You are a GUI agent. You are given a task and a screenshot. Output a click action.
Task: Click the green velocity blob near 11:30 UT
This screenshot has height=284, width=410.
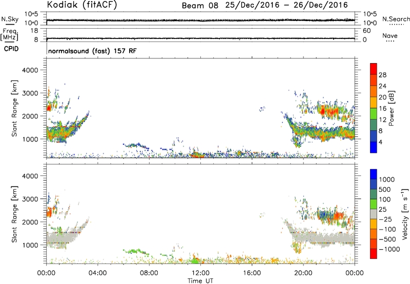click(x=195, y=260)
